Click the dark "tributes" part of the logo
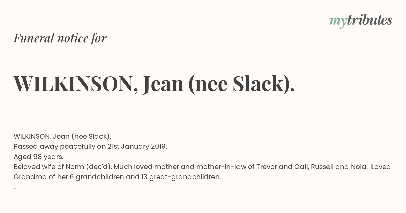 pos(370,20)
